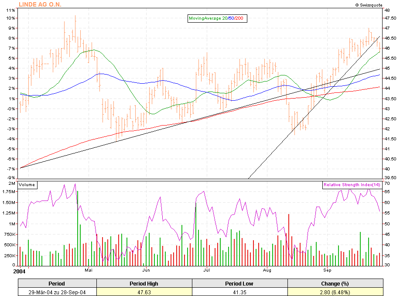Screen dimensions: 400x296
Task: Click the 29-Mär-04 zu 28-Sep-04 date range cell
Action: (57, 292)
